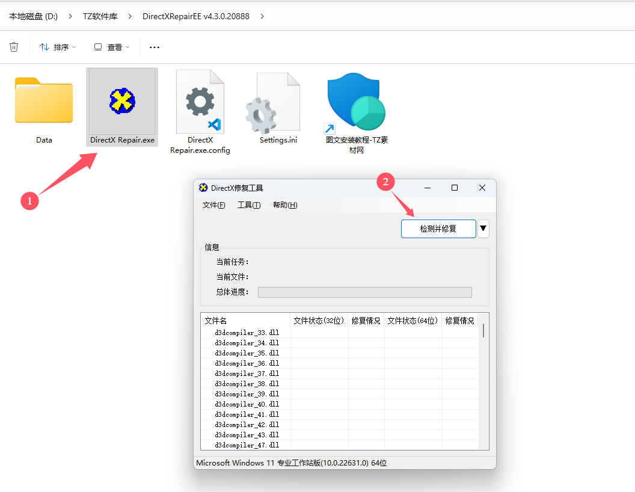Select the d3dcompiler_41.dll row
This screenshot has height=492, width=635.
(340, 414)
